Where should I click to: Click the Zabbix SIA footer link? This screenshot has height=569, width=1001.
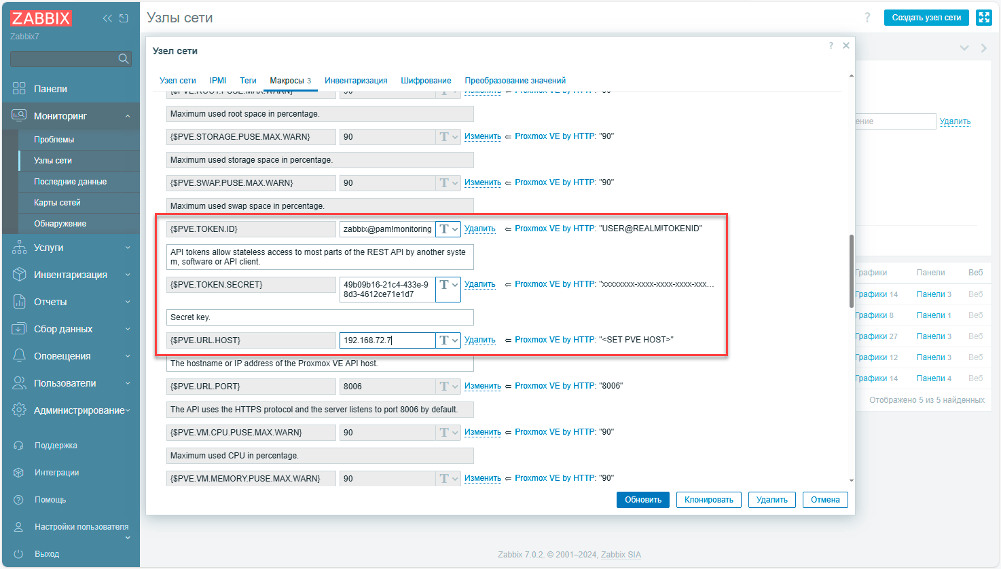tap(621, 555)
